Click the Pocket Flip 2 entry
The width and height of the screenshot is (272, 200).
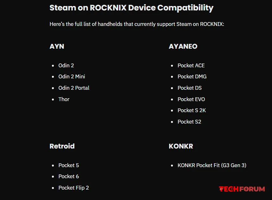(x=73, y=188)
